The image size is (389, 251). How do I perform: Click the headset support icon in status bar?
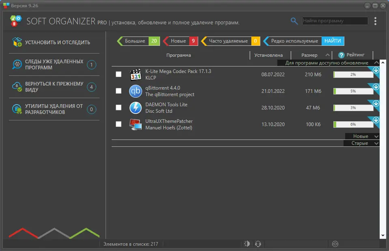tap(258, 244)
